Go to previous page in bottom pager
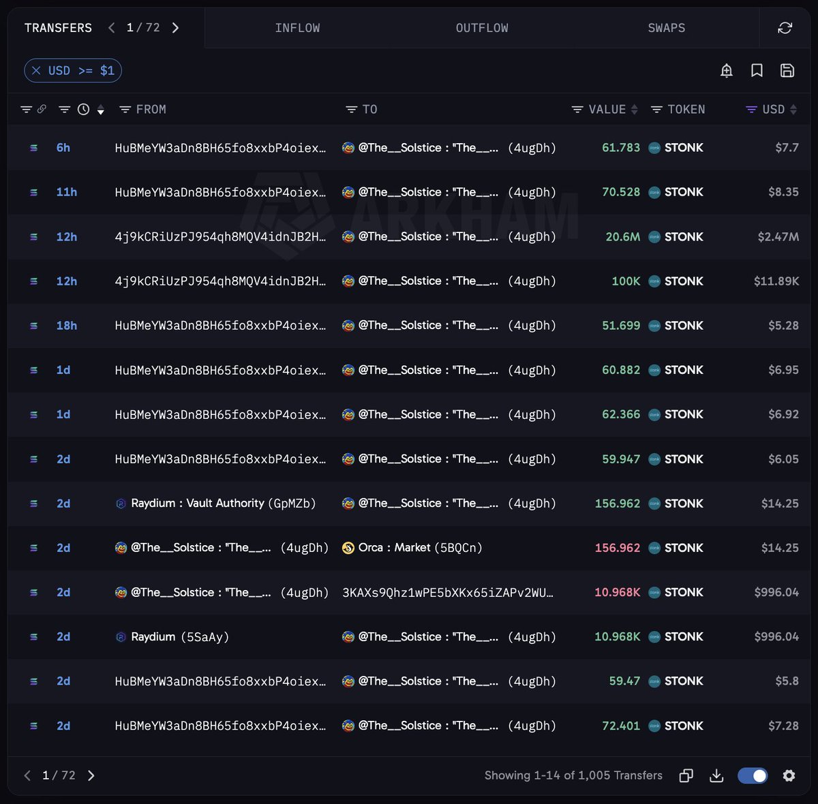The width and height of the screenshot is (818, 804). 27,775
